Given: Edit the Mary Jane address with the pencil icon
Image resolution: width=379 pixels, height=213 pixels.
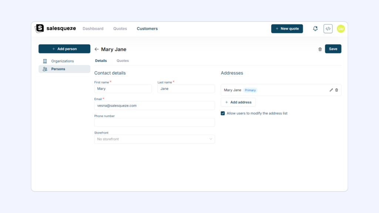Looking at the screenshot, I should pos(331,90).
